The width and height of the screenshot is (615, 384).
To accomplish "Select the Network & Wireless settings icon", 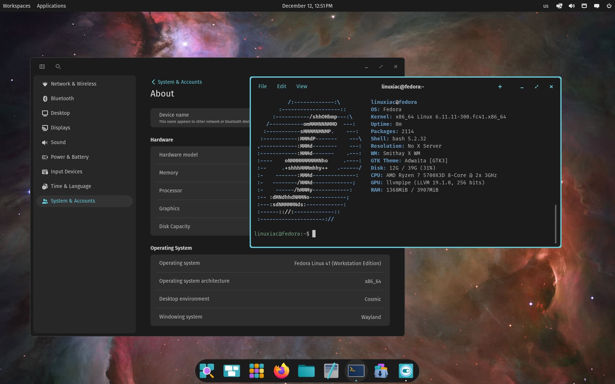I will 45,84.
